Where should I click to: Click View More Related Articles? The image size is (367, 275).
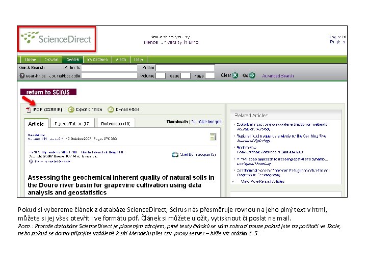click(x=263, y=181)
